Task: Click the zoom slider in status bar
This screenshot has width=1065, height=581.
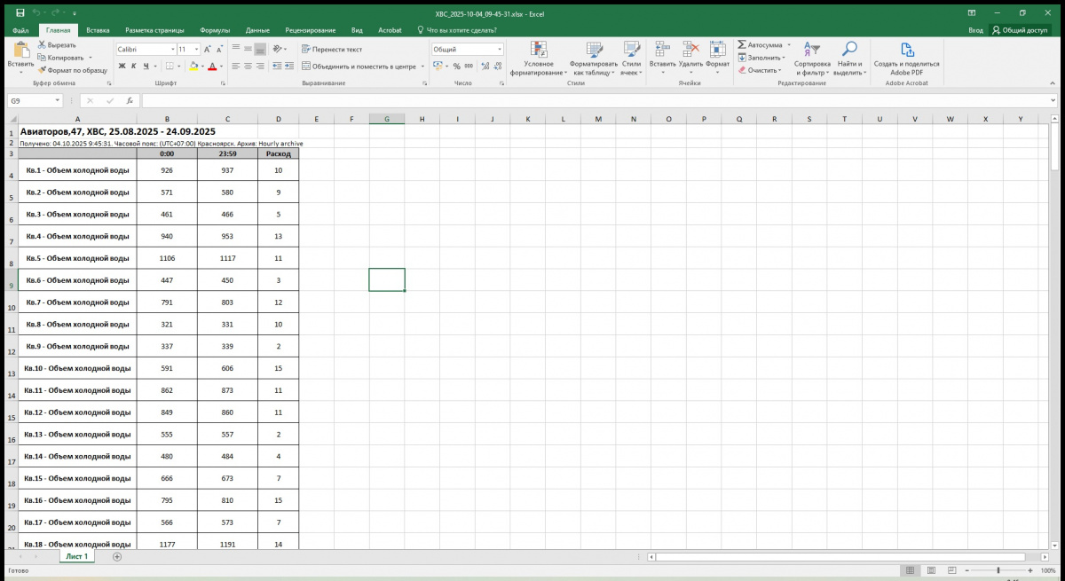Action: [998, 570]
